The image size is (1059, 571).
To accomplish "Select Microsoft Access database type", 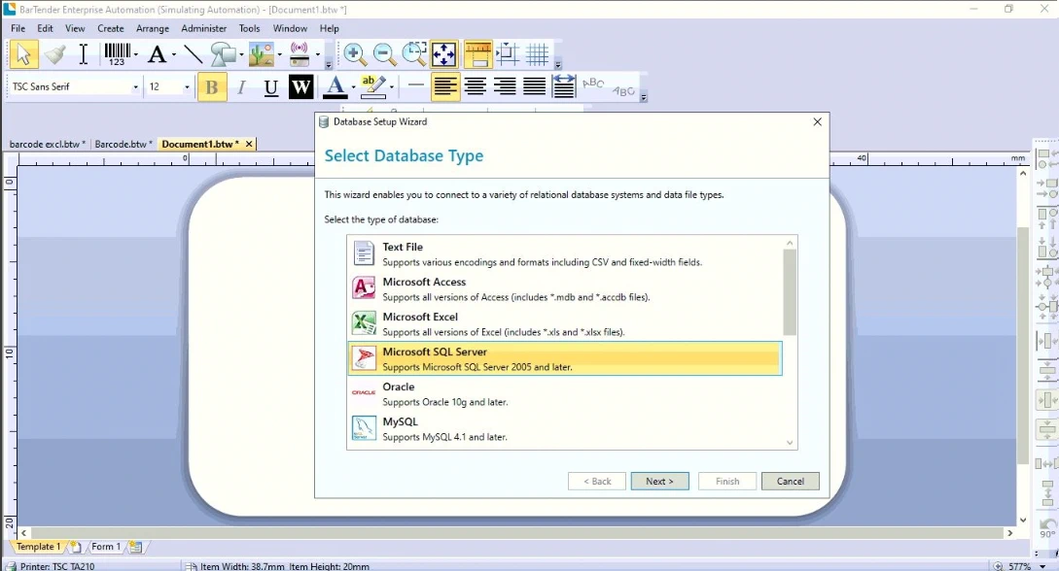I will tap(565, 288).
